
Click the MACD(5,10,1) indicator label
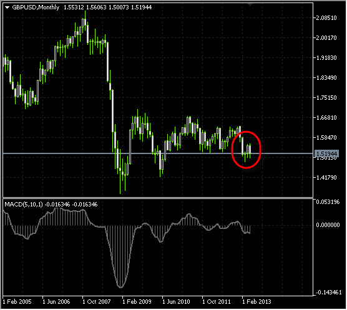point(24,205)
